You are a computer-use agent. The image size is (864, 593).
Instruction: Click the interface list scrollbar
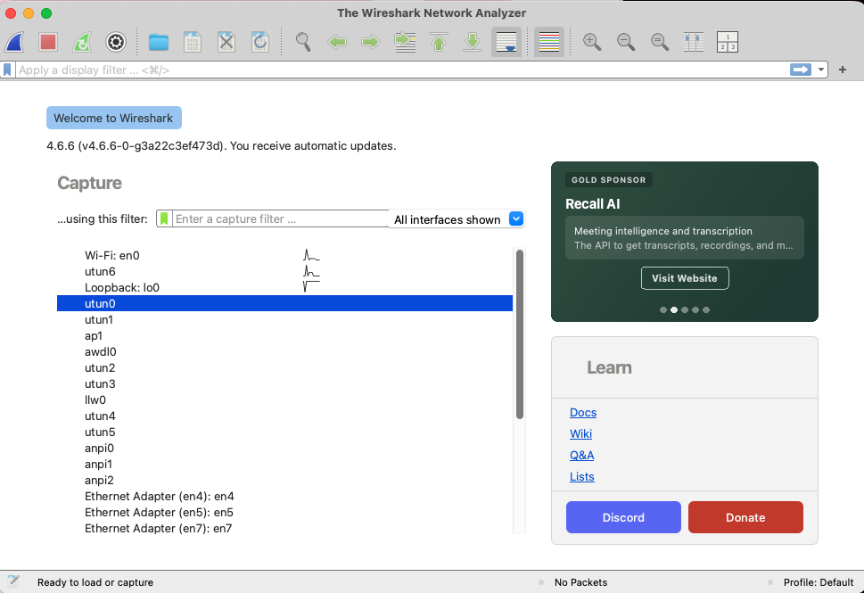tap(520, 334)
